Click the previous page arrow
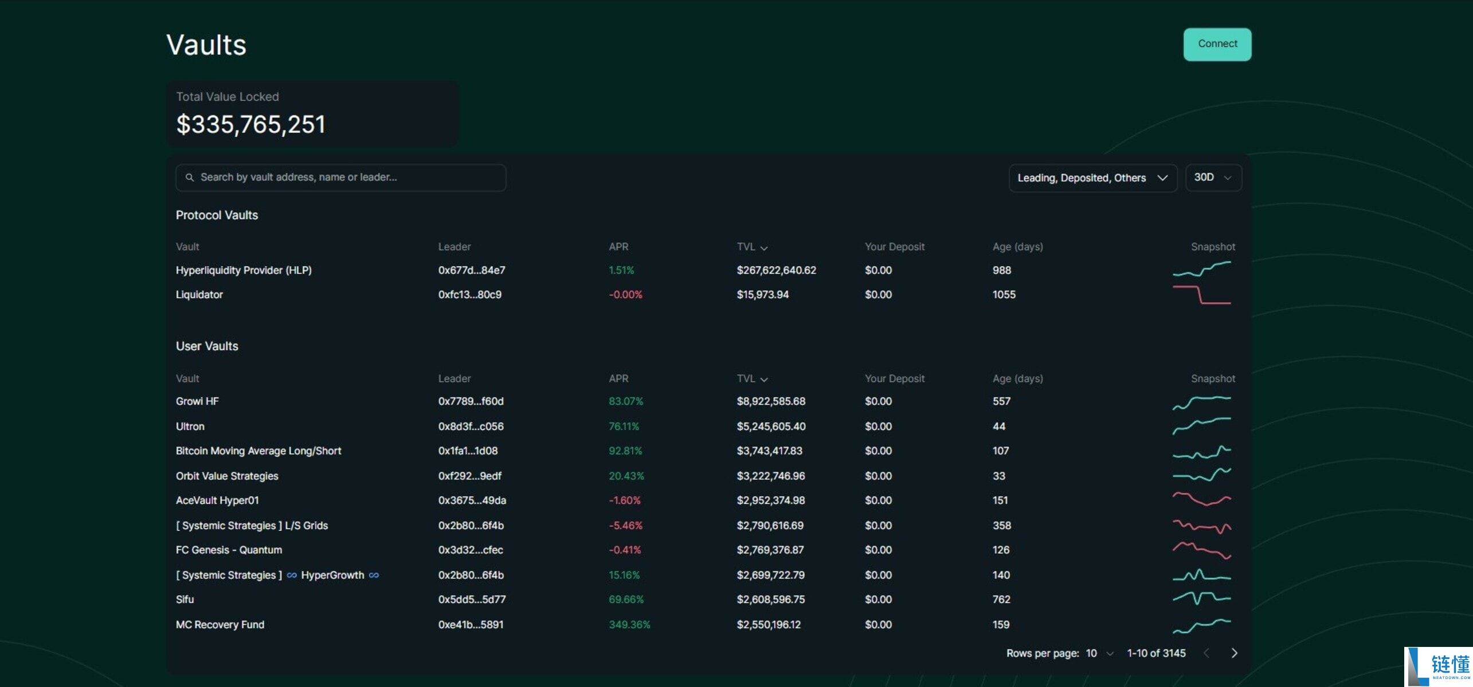1473x687 pixels. click(x=1206, y=653)
